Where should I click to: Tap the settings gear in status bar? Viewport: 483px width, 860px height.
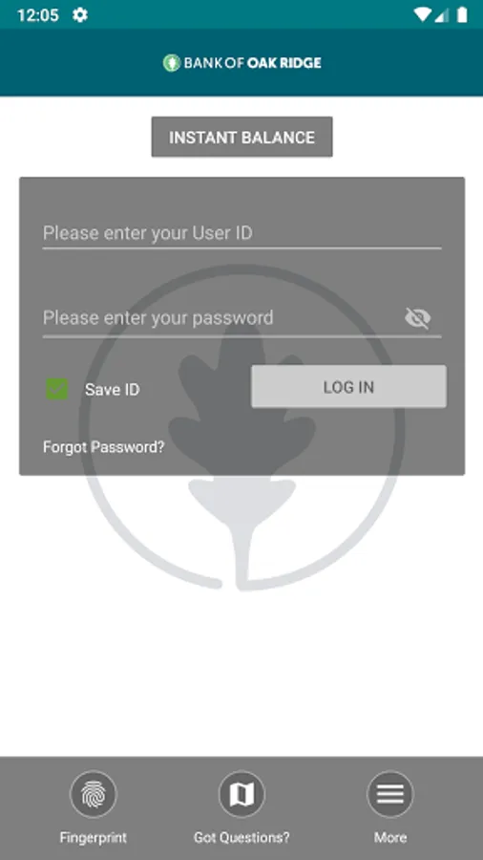(x=80, y=14)
